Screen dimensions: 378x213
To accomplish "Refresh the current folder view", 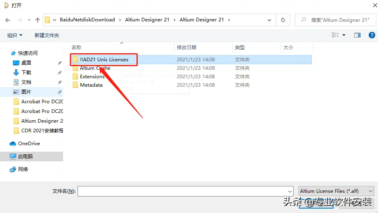I will [x=283, y=20].
